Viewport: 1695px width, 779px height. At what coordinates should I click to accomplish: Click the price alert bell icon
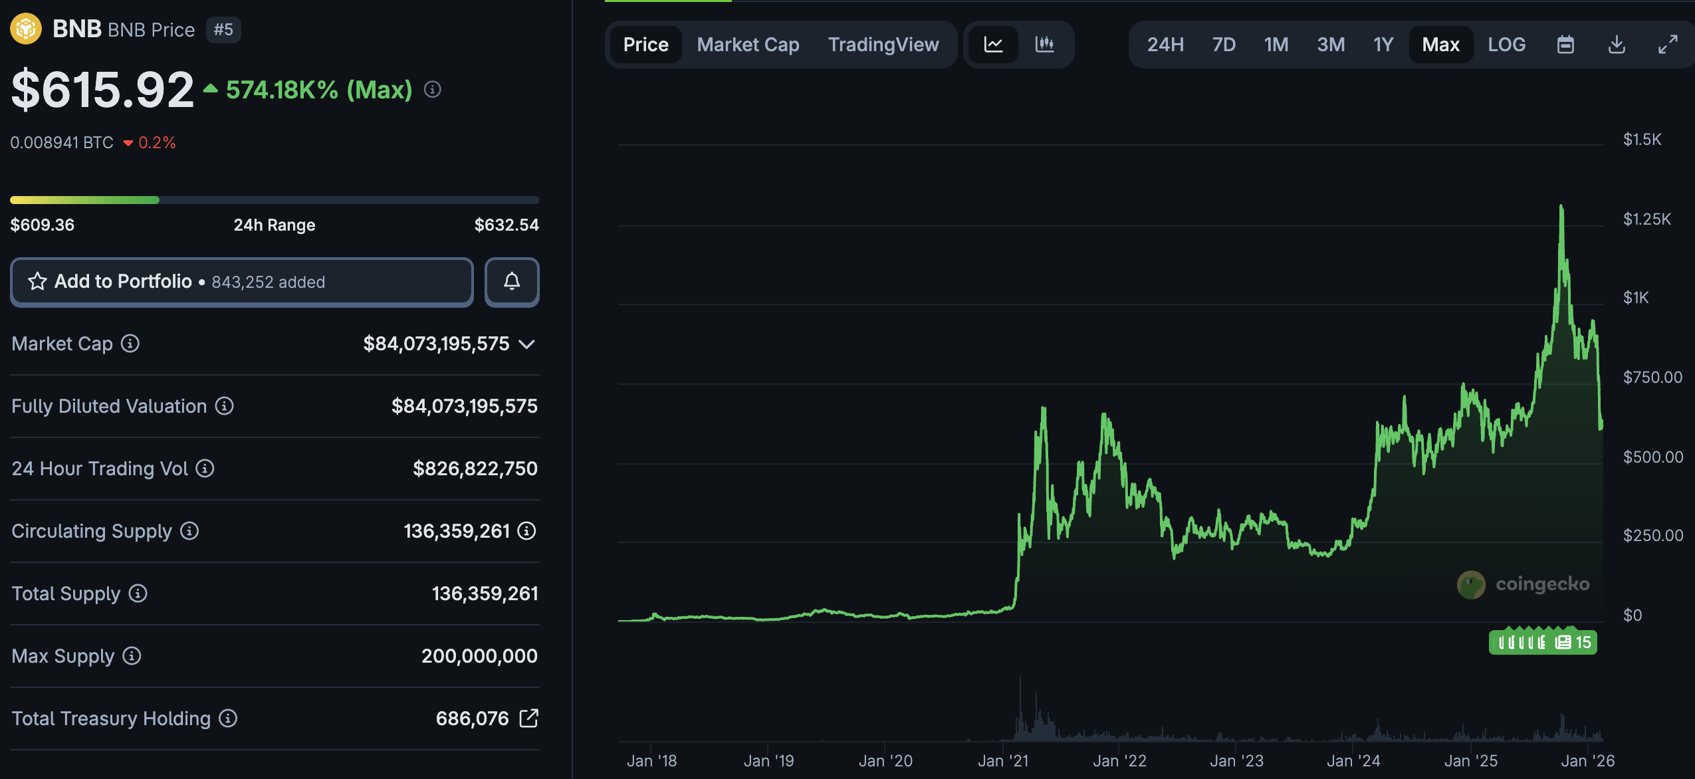(512, 282)
